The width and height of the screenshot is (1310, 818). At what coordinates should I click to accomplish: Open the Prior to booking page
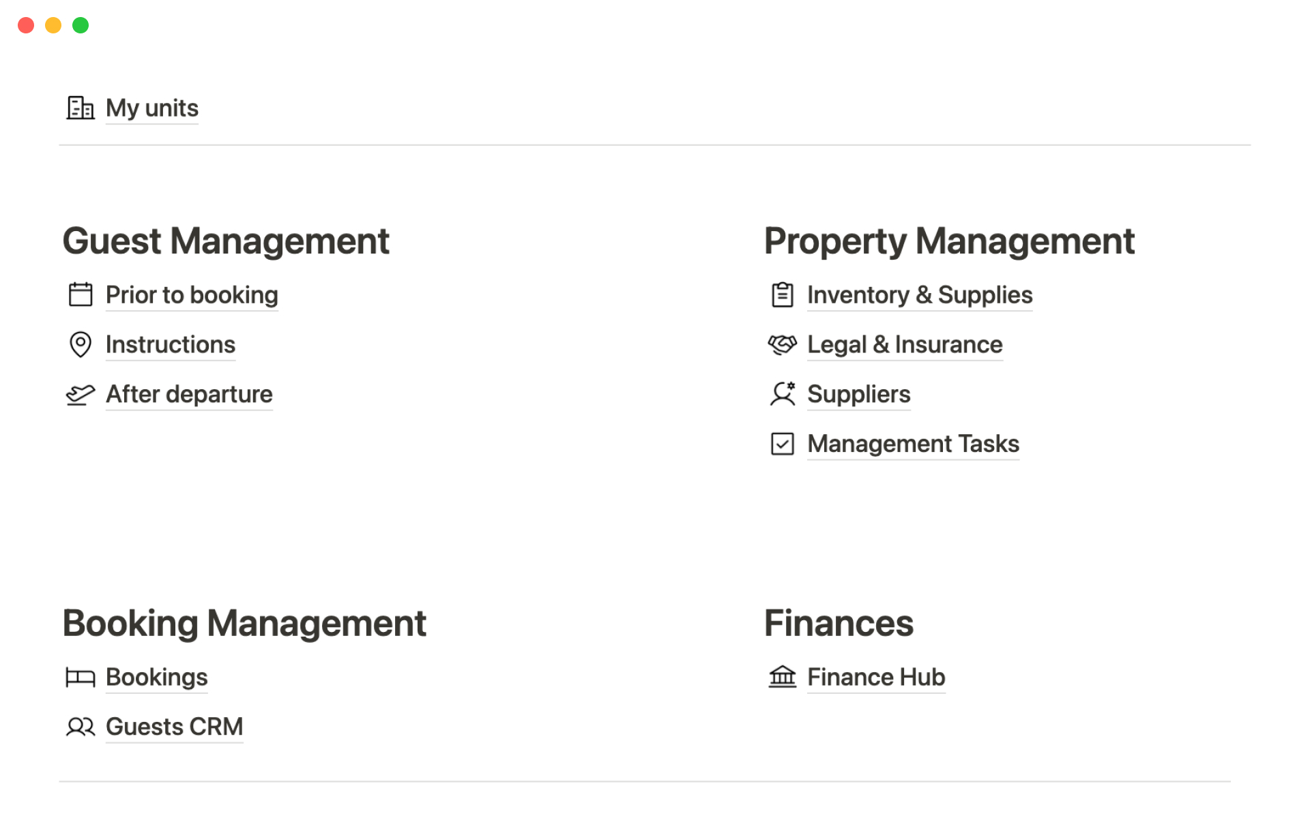pyautogui.click(x=192, y=294)
